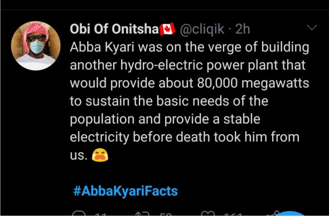Click the 'hydro-electric power plant' text line
Image resolution: width=329 pixels, height=216 pixels.
tap(187, 65)
